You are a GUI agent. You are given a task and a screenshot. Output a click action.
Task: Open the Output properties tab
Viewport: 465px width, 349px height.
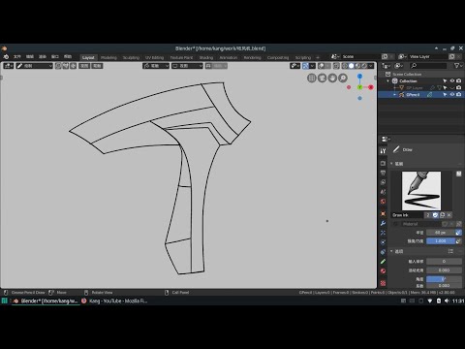tap(383, 173)
